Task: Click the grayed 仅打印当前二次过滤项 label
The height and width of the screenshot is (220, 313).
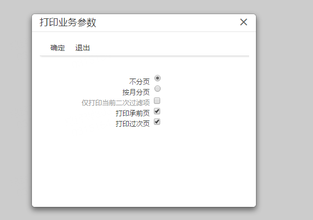Action: click(x=116, y=103)
